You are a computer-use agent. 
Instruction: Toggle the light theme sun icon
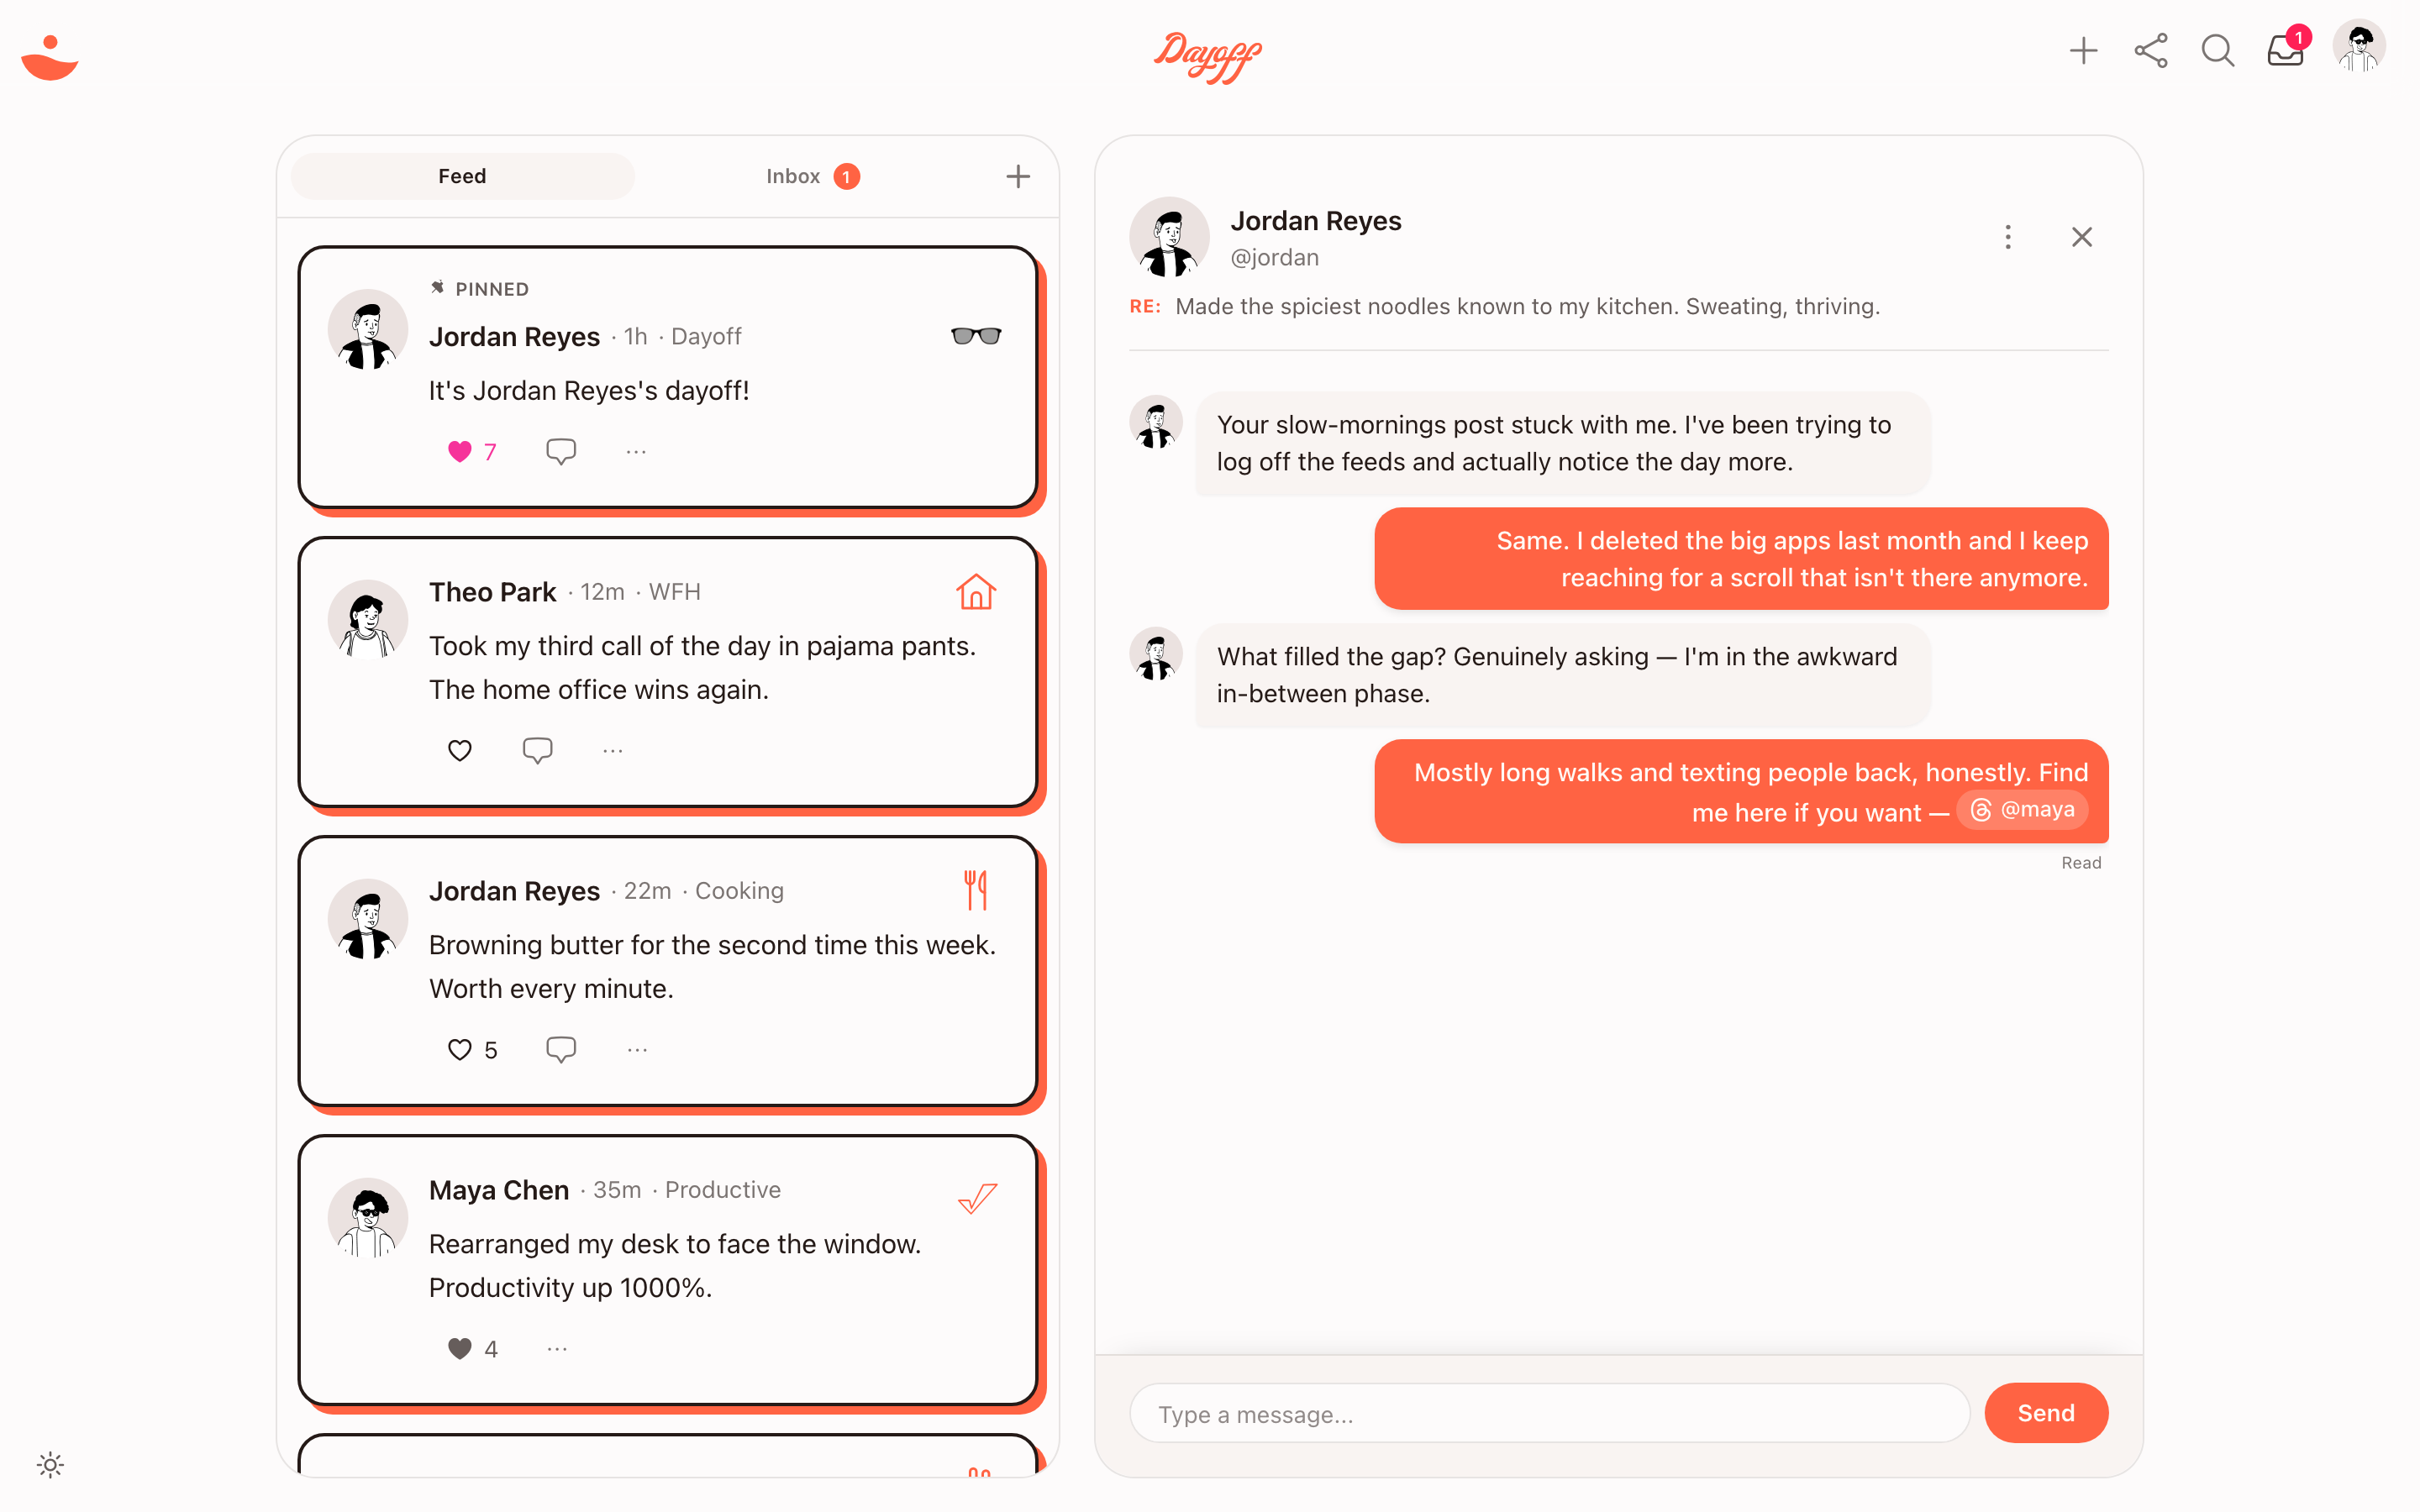[x=50, y=1465]
